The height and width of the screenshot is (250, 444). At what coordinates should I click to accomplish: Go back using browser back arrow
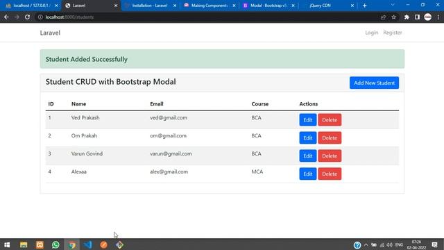click(6, 17)
